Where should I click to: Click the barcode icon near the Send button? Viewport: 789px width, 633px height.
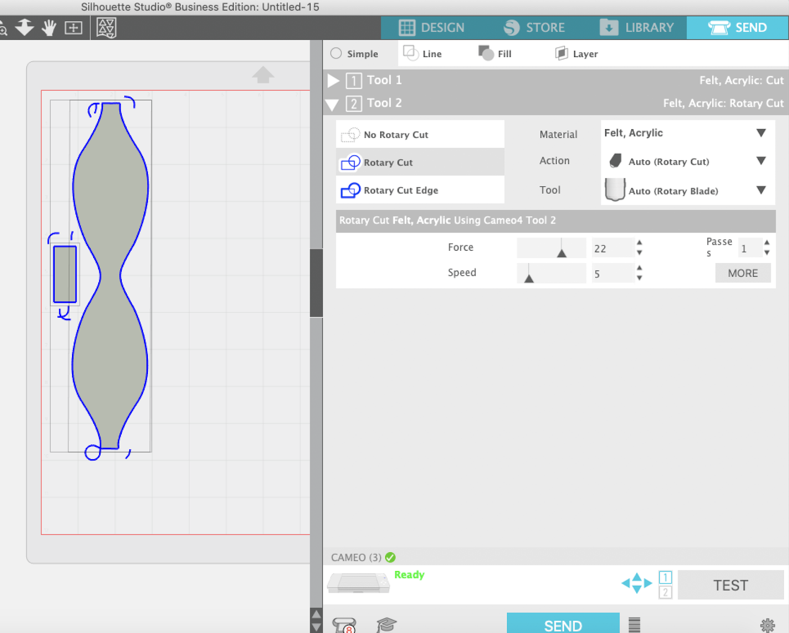[x=635, y=623]
